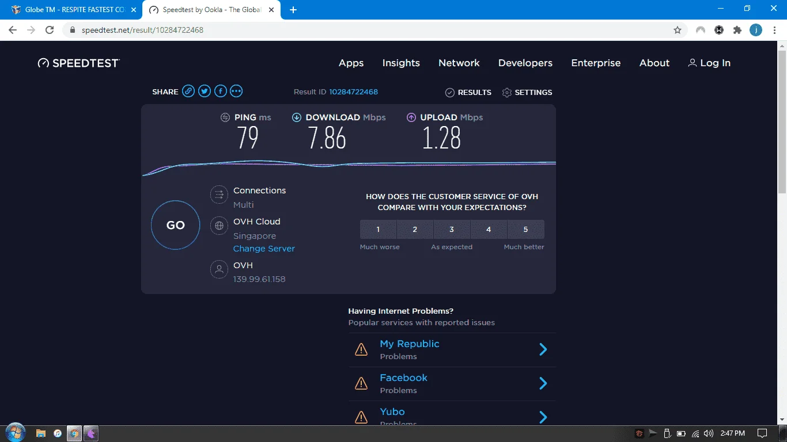The image size is (787, 442).
Task: Click the Log In link
Action: coord(709,63)
